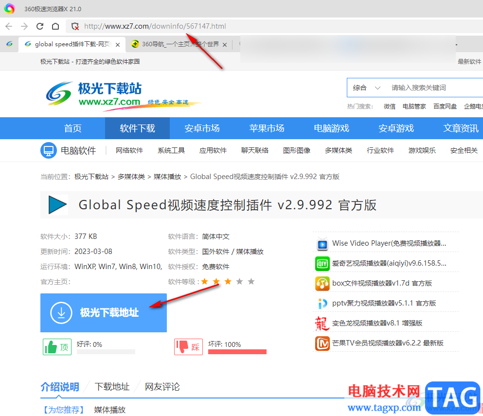Viewport: 483px width, 416px height.
Task: Click the 电脑软件 monitor icon
Action: tap(48, 150)
